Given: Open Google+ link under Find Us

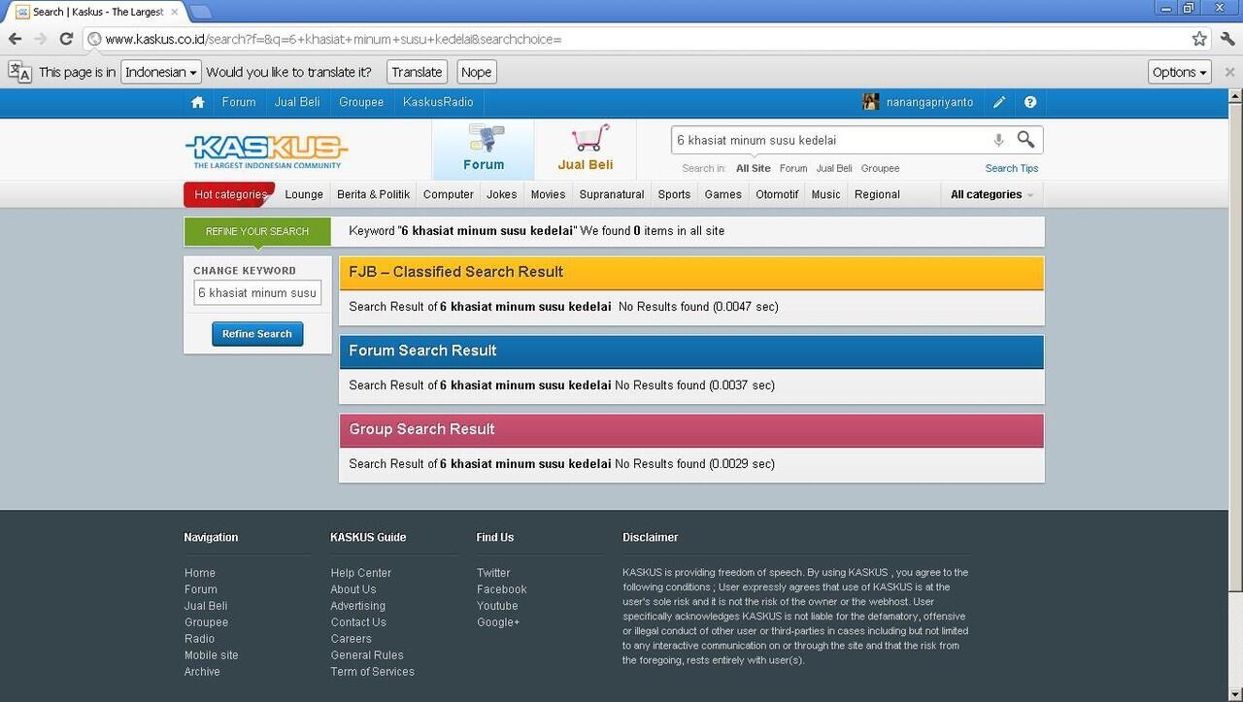Looking at the screenshot, I should 498,622.
